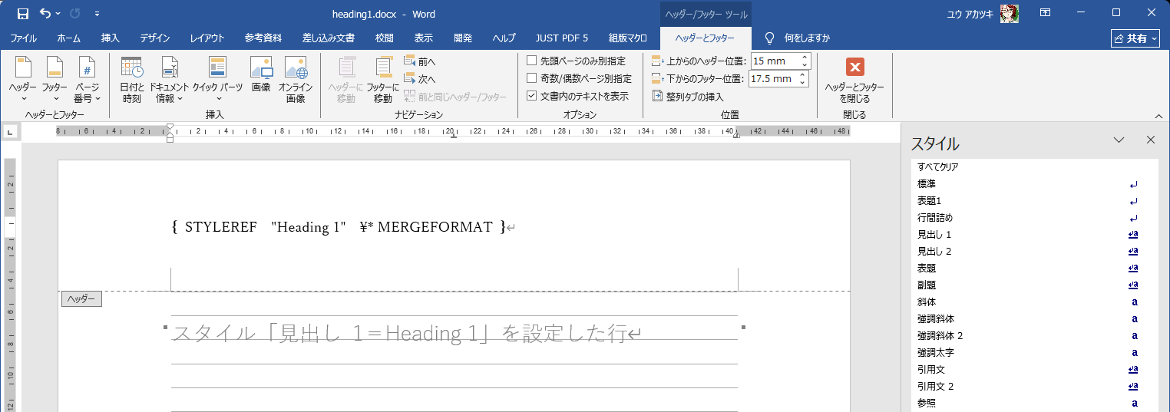Open the 参考資料 ribbon tab

pyautogui.click(x=263, y=38)
